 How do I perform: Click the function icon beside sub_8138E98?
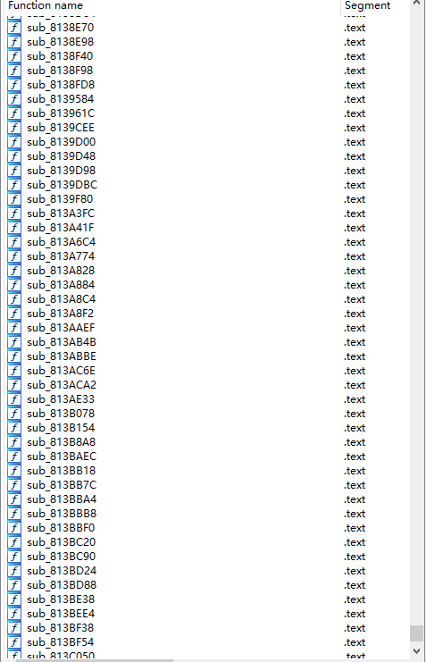14,42
